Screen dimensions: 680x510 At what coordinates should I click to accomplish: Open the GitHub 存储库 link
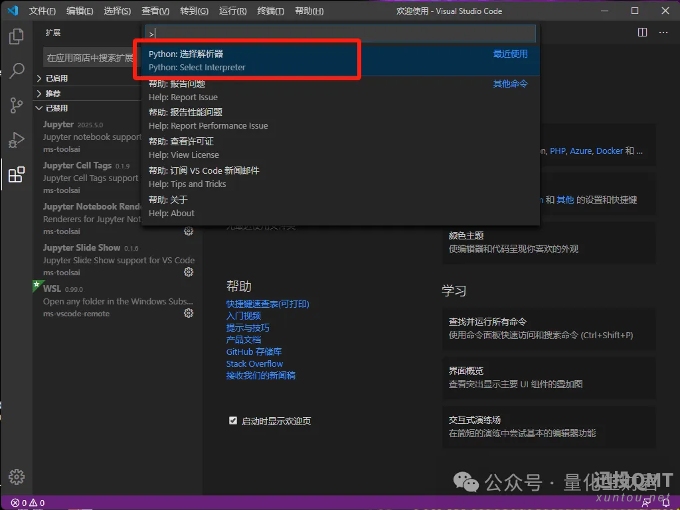(x=254, y=351)
